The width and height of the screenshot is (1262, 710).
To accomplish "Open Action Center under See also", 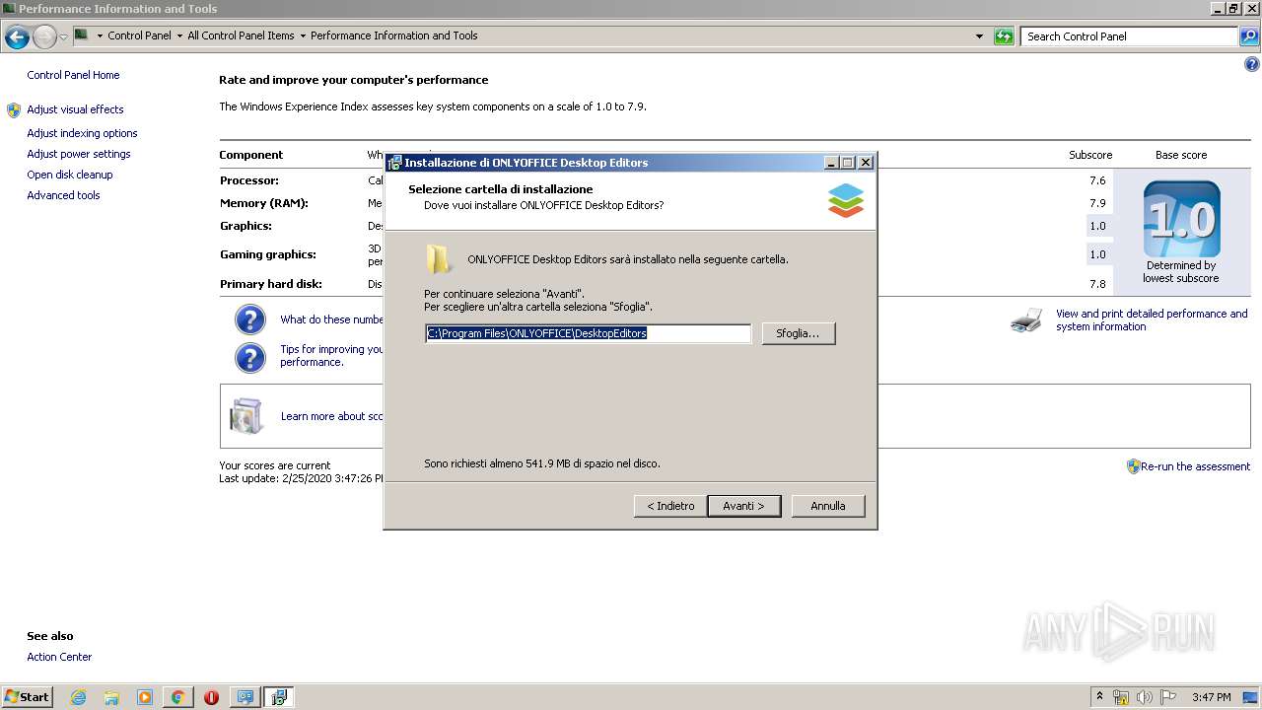I will (59, 657).
